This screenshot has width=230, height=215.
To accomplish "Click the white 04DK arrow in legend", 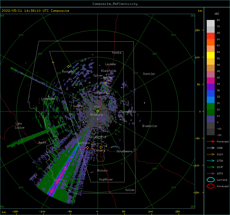I will click(211, 148).
